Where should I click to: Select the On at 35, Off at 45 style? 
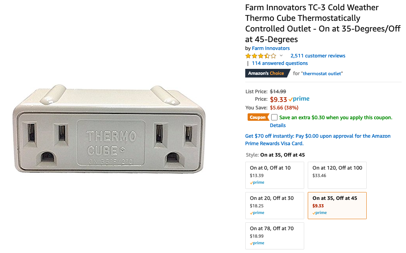pos(337,205)
